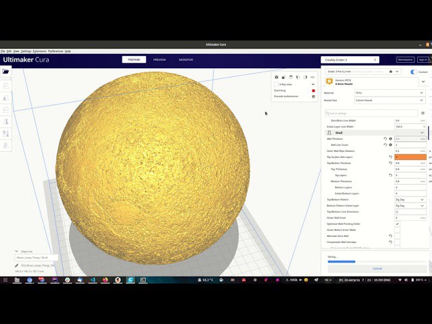Open the View menu
The image size is (432, 324).
click(x=16, y=51)
